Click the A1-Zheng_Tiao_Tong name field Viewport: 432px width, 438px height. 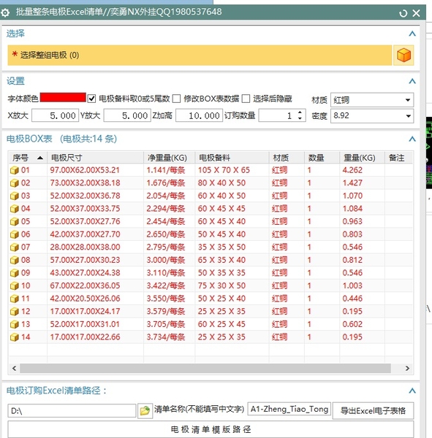(289, 410)
